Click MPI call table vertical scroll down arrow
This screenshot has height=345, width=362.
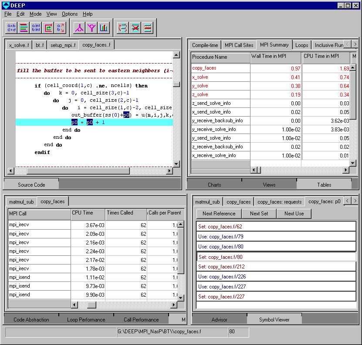[180, 298]
